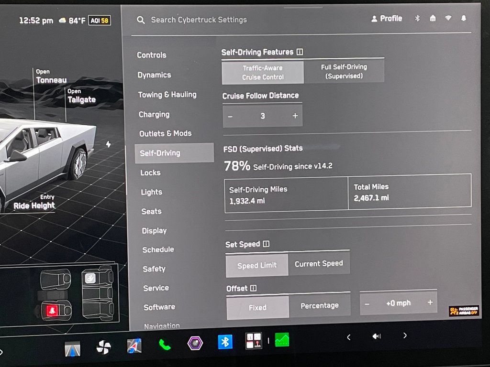Open the Safety settings menu
The width and height of the screenshot is (490, 367).
154,269
